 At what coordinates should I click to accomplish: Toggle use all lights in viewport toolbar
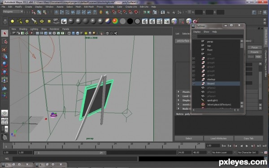[x=86, y=33]
